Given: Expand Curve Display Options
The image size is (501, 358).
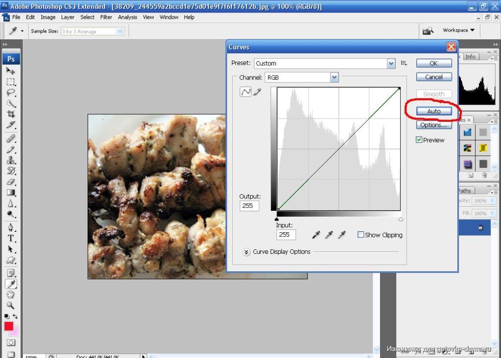Looking at the screenshot, I should (246, 252).
